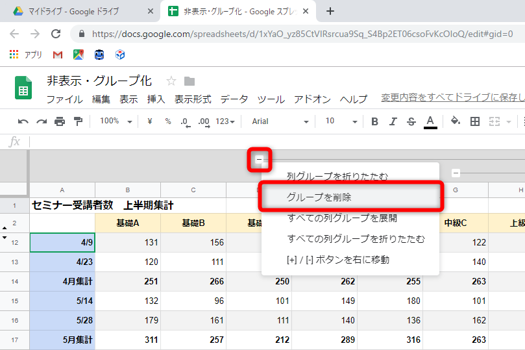Open the cube bookmark icon

[x=120, y=55]
